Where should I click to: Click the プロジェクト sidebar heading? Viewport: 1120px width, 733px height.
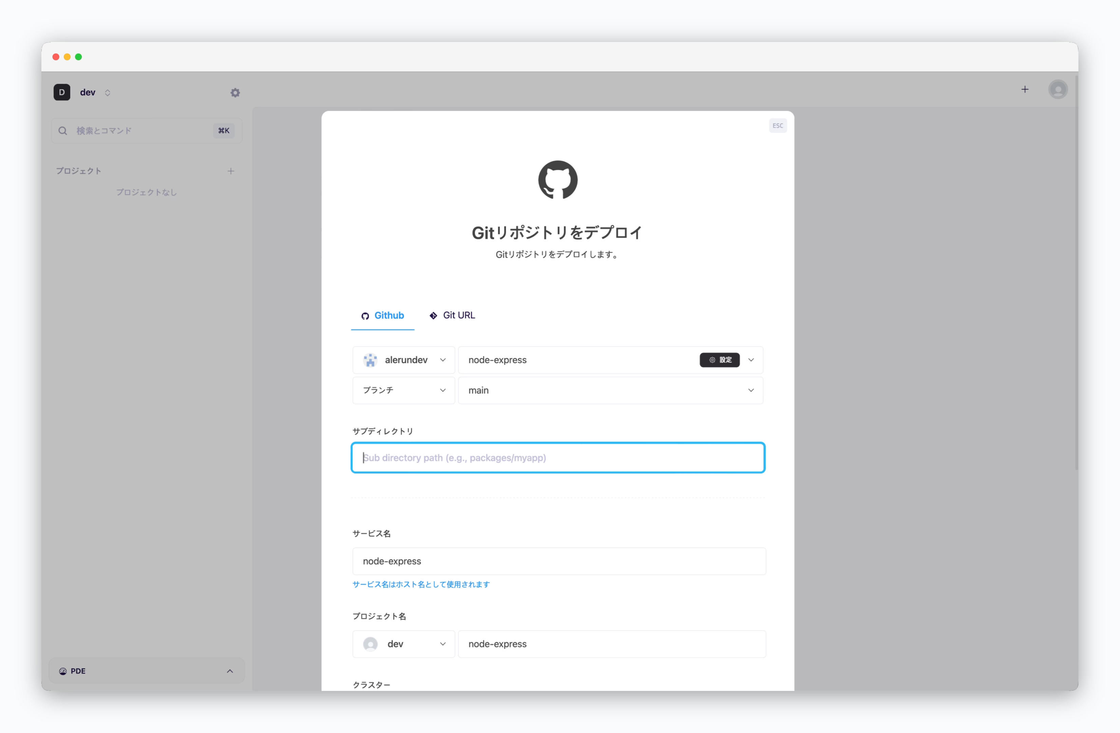[79, 171]
